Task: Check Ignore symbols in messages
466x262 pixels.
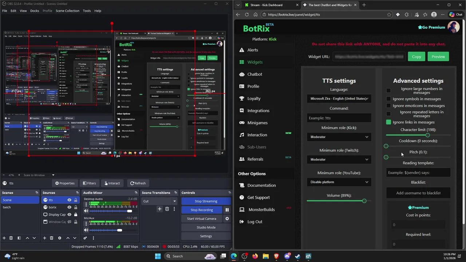Action: point(388,99)
